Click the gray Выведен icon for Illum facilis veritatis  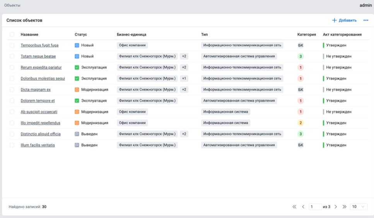77,145
